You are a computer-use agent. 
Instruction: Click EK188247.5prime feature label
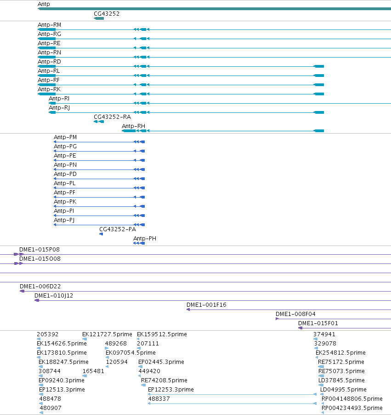(x=63, y=362)
